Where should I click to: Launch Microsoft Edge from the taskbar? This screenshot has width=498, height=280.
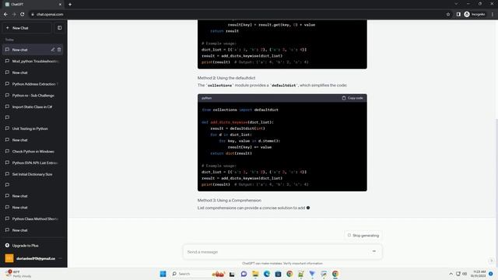(266, 274)
